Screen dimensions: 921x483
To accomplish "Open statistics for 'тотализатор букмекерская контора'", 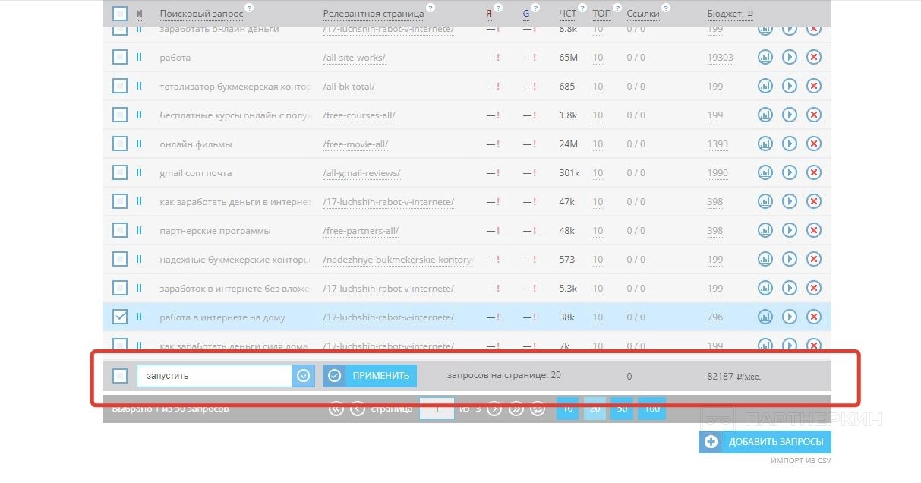I will [765, 86].
